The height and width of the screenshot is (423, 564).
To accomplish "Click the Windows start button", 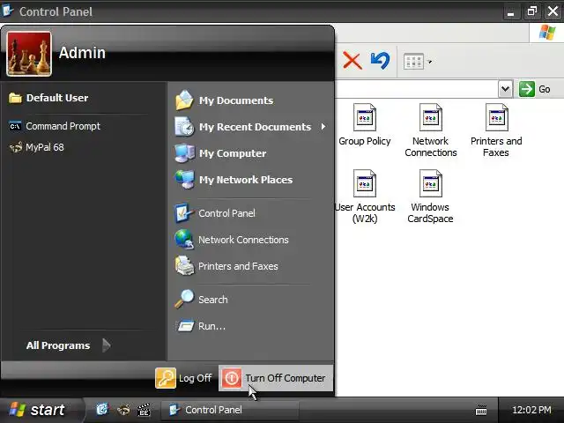I will pos(38,410).
